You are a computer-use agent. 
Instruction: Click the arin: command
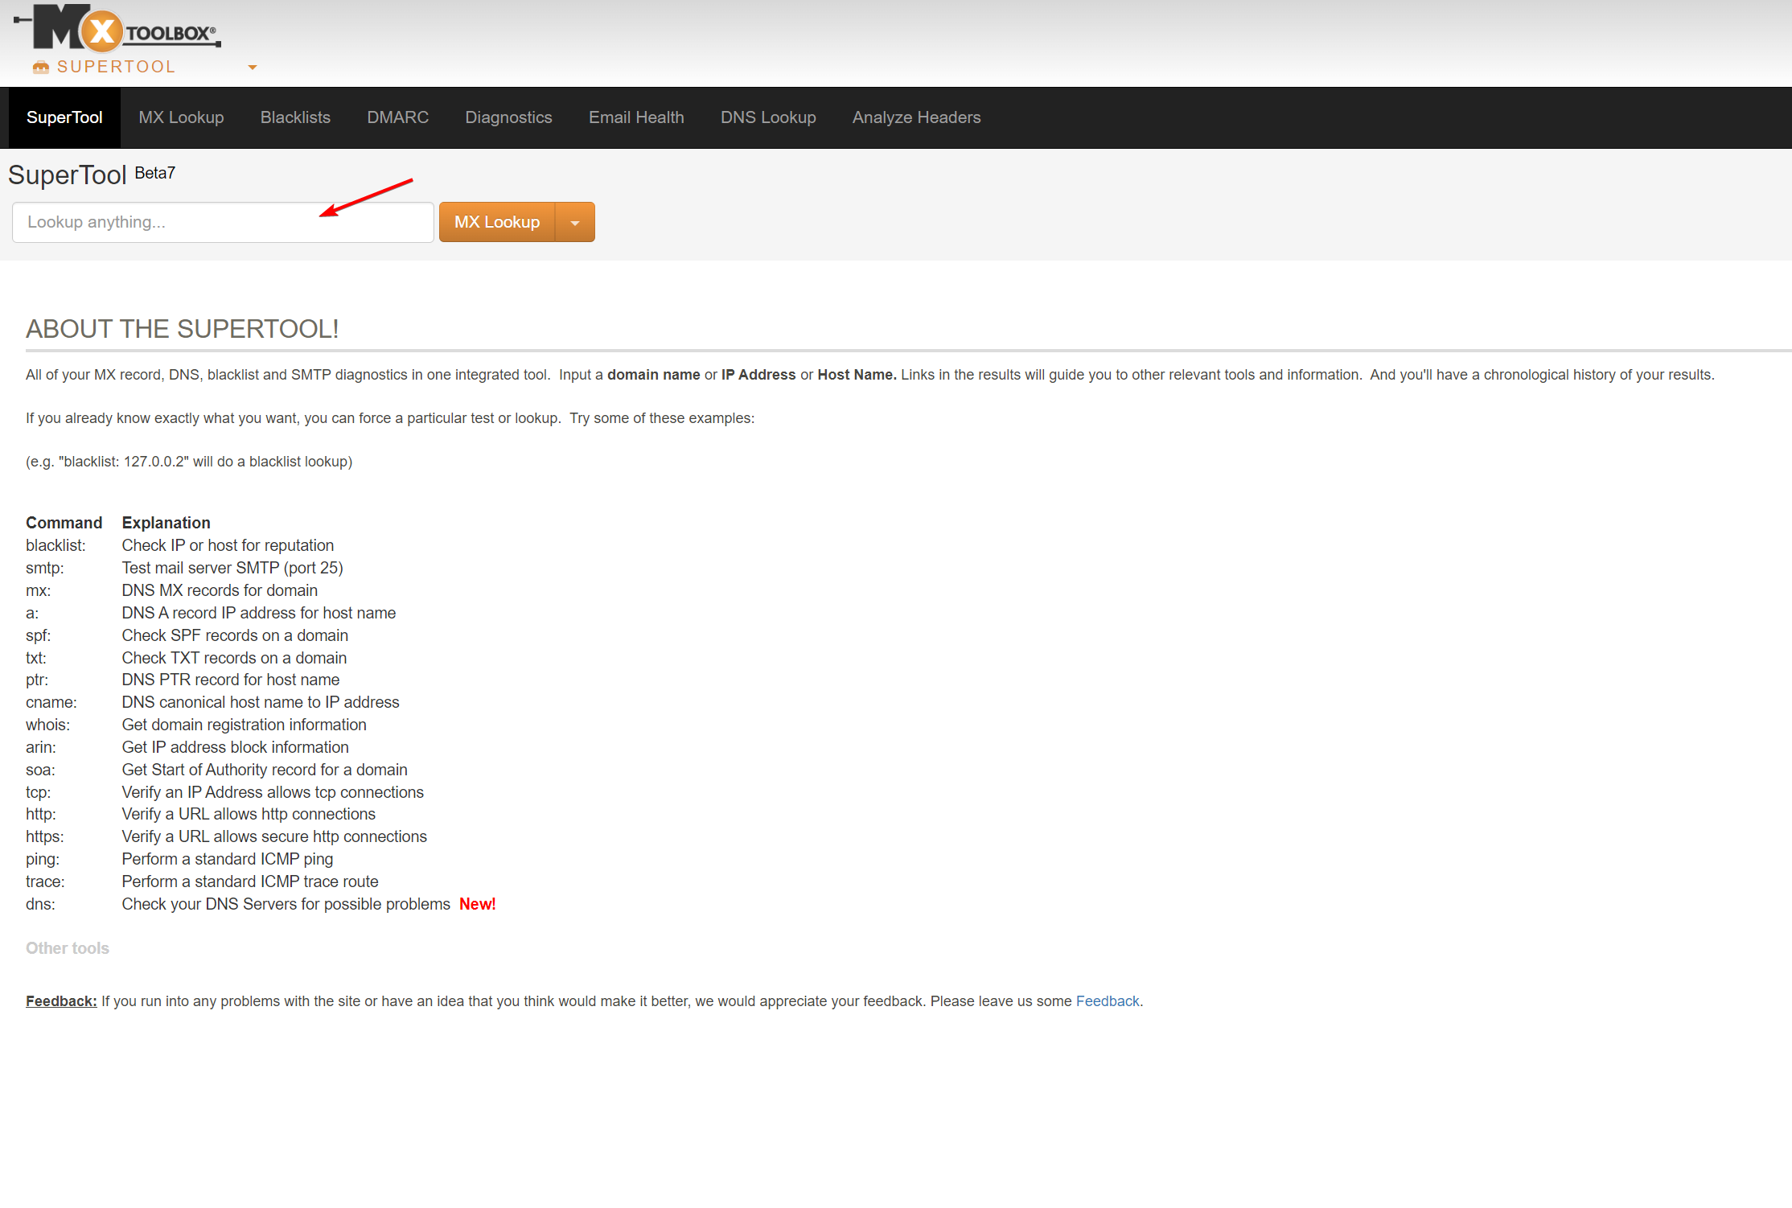[41, 747]
